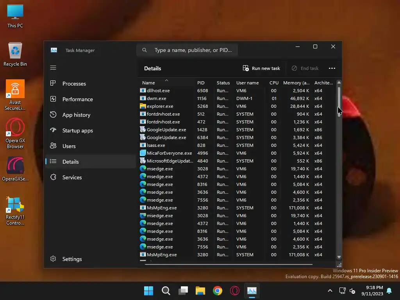Click the Performance sidebar icon
Screen dimensions: 400x300
coord(53,99)
